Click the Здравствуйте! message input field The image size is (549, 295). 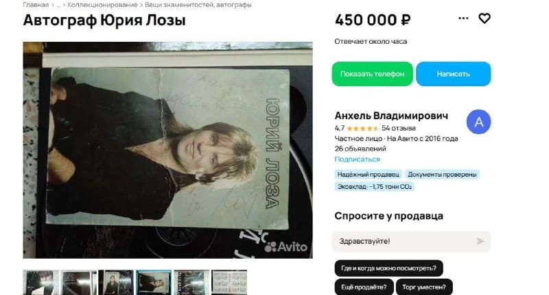411,241
